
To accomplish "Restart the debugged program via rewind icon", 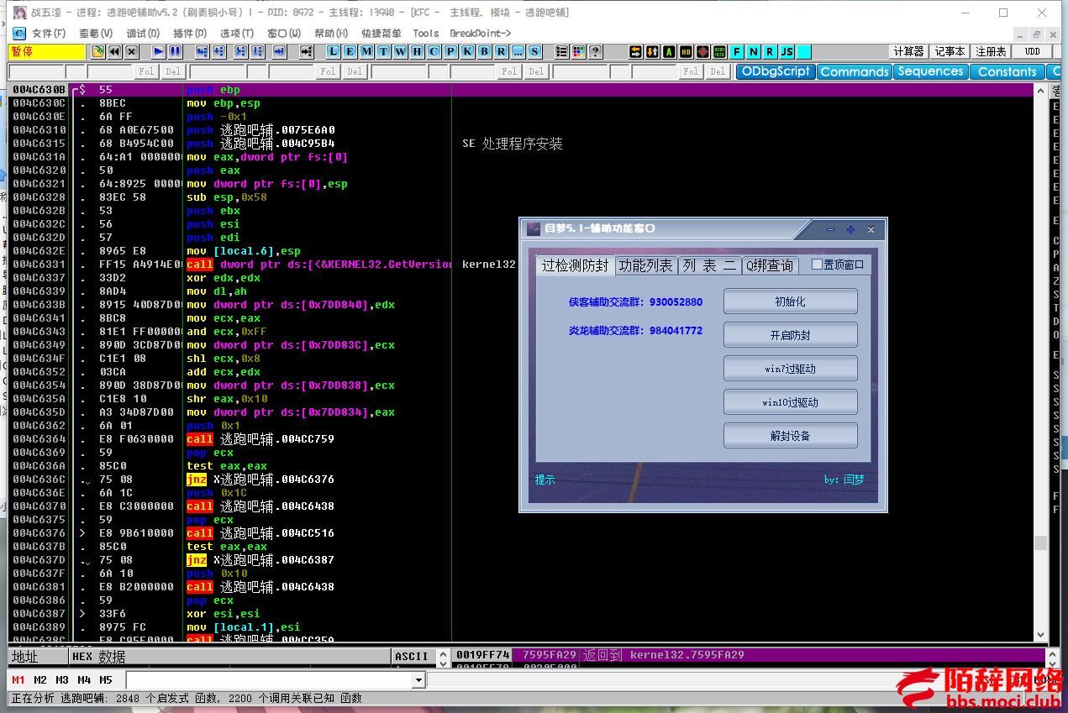I will (x=114, y=51).
